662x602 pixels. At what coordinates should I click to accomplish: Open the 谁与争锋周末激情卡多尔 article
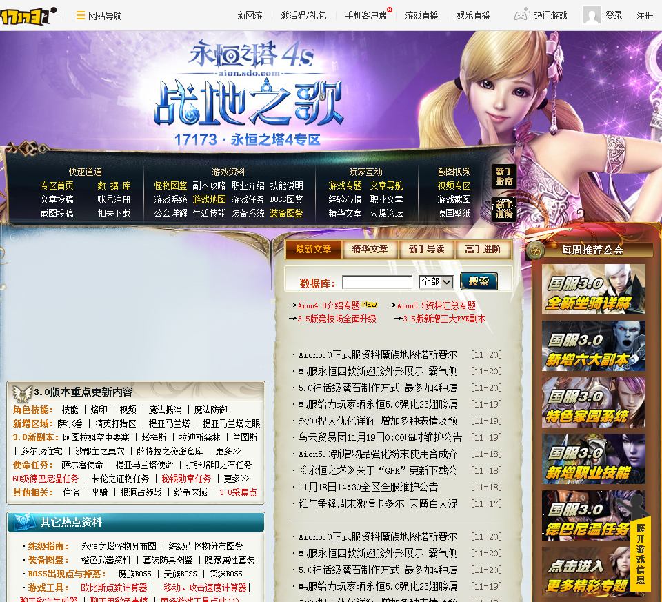coord(378,503)
